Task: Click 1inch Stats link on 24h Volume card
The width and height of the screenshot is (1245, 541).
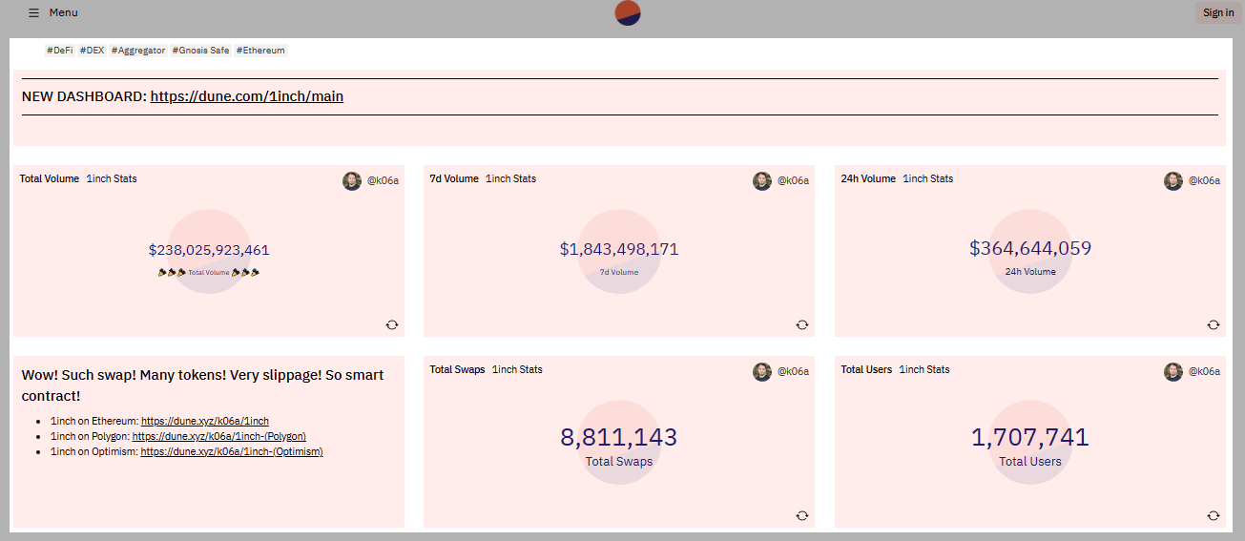Action: coord(928,178)
